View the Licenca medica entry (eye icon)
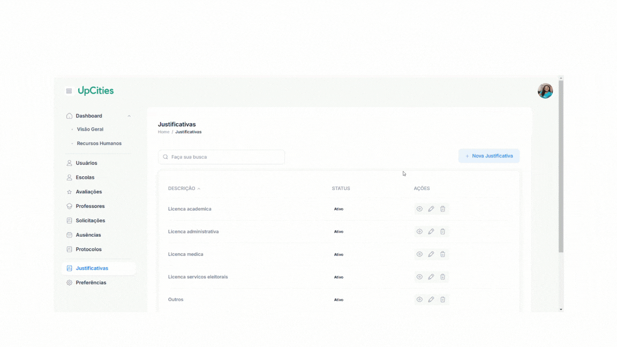Screen dimensions: 617x347 (419, 254)
